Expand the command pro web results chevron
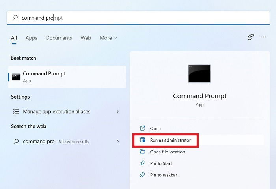Image resolution: width=276 pixels, height=189 pixels. [x=117, y=141]
